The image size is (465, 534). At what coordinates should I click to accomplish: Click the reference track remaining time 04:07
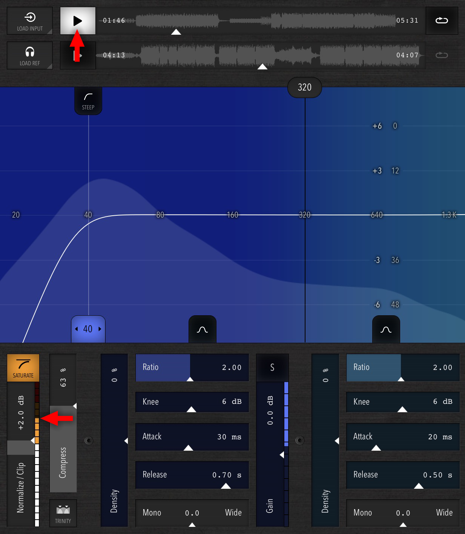[x=407, y=55]
